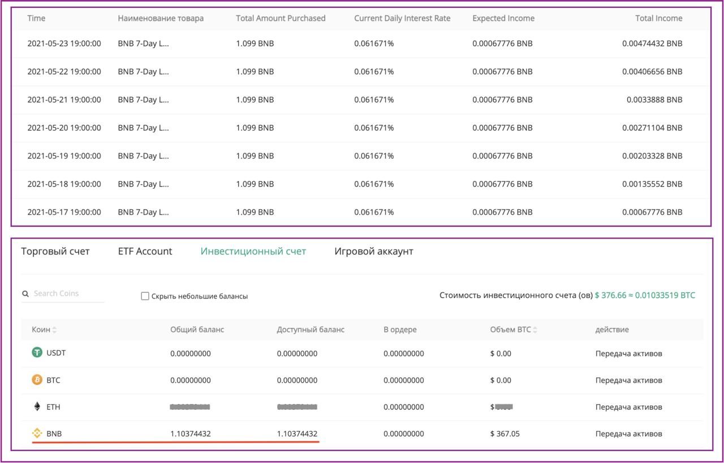Click the Total Income column header
The image size is (724, 463).
click(658, 18)
